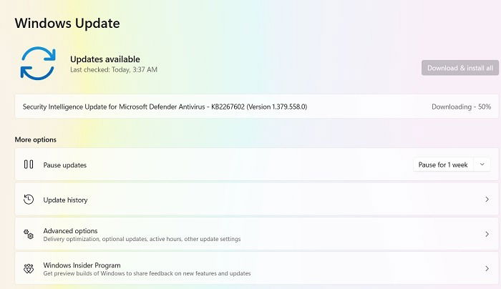This screenshot has height=289, width=501.
Task: Open Windows Insider Program chevron arrow
Action: 487,268
